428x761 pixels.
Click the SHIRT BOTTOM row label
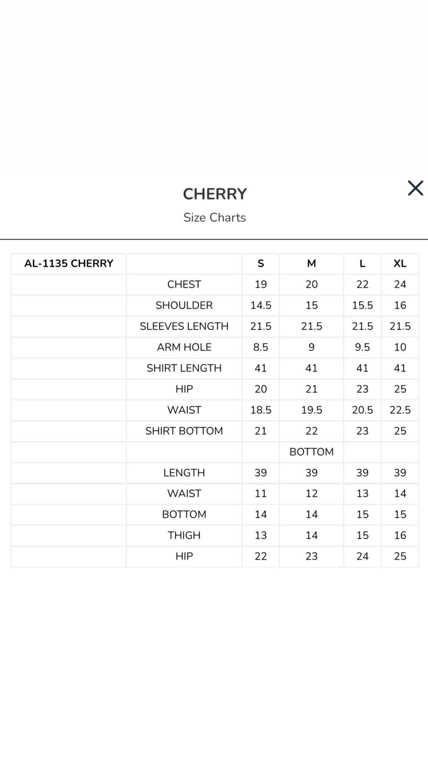184,431
